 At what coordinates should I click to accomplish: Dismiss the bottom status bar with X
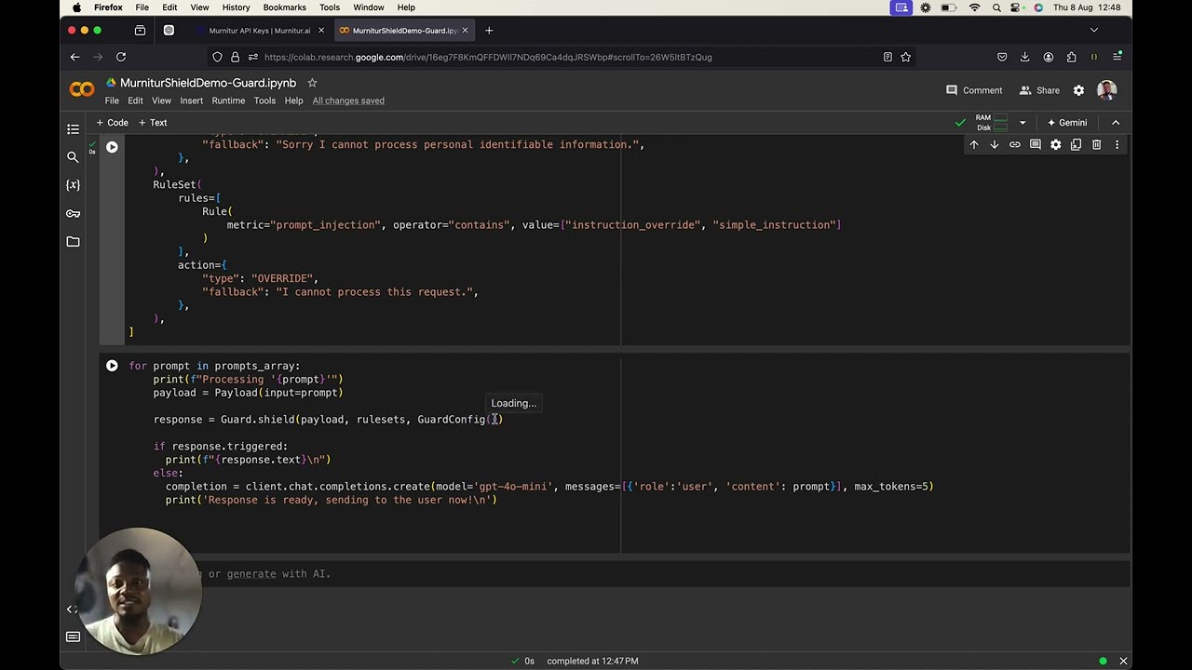click(x=1123, y=661)
